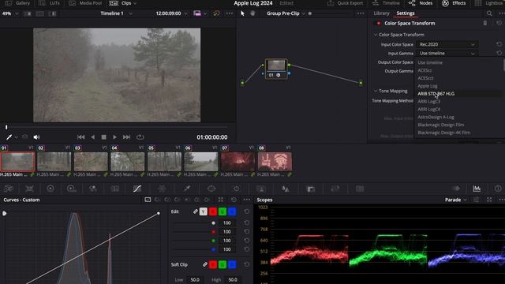Choose ARRI LogC4 from the list
The width and height of the screenshot is (505, 284).
(x=428, y=109)
